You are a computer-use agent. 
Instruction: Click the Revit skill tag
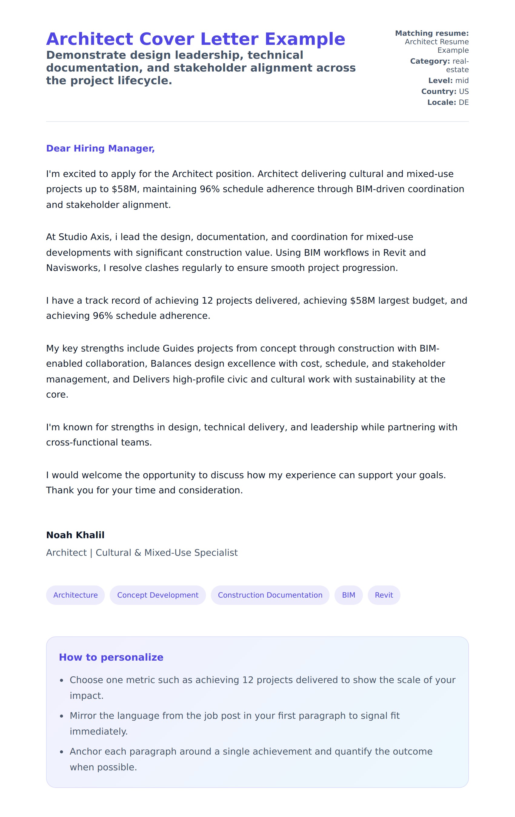click(384, 595)
